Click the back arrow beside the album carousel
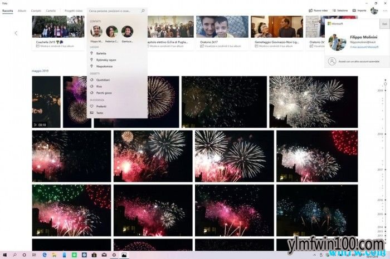This screenshot has height=259, width=390. (x=16, y=33)
